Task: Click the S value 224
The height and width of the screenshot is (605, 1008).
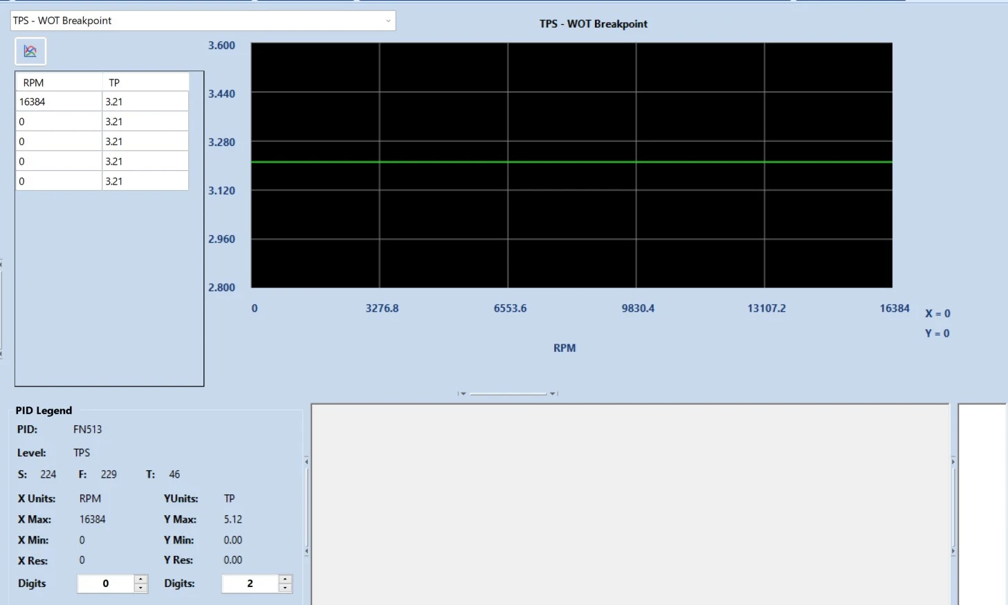Action: coord(48,474)
